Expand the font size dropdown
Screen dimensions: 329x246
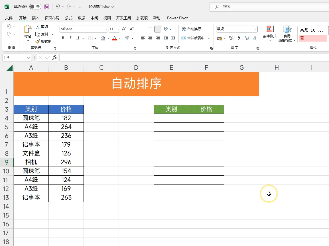[118, 29]
